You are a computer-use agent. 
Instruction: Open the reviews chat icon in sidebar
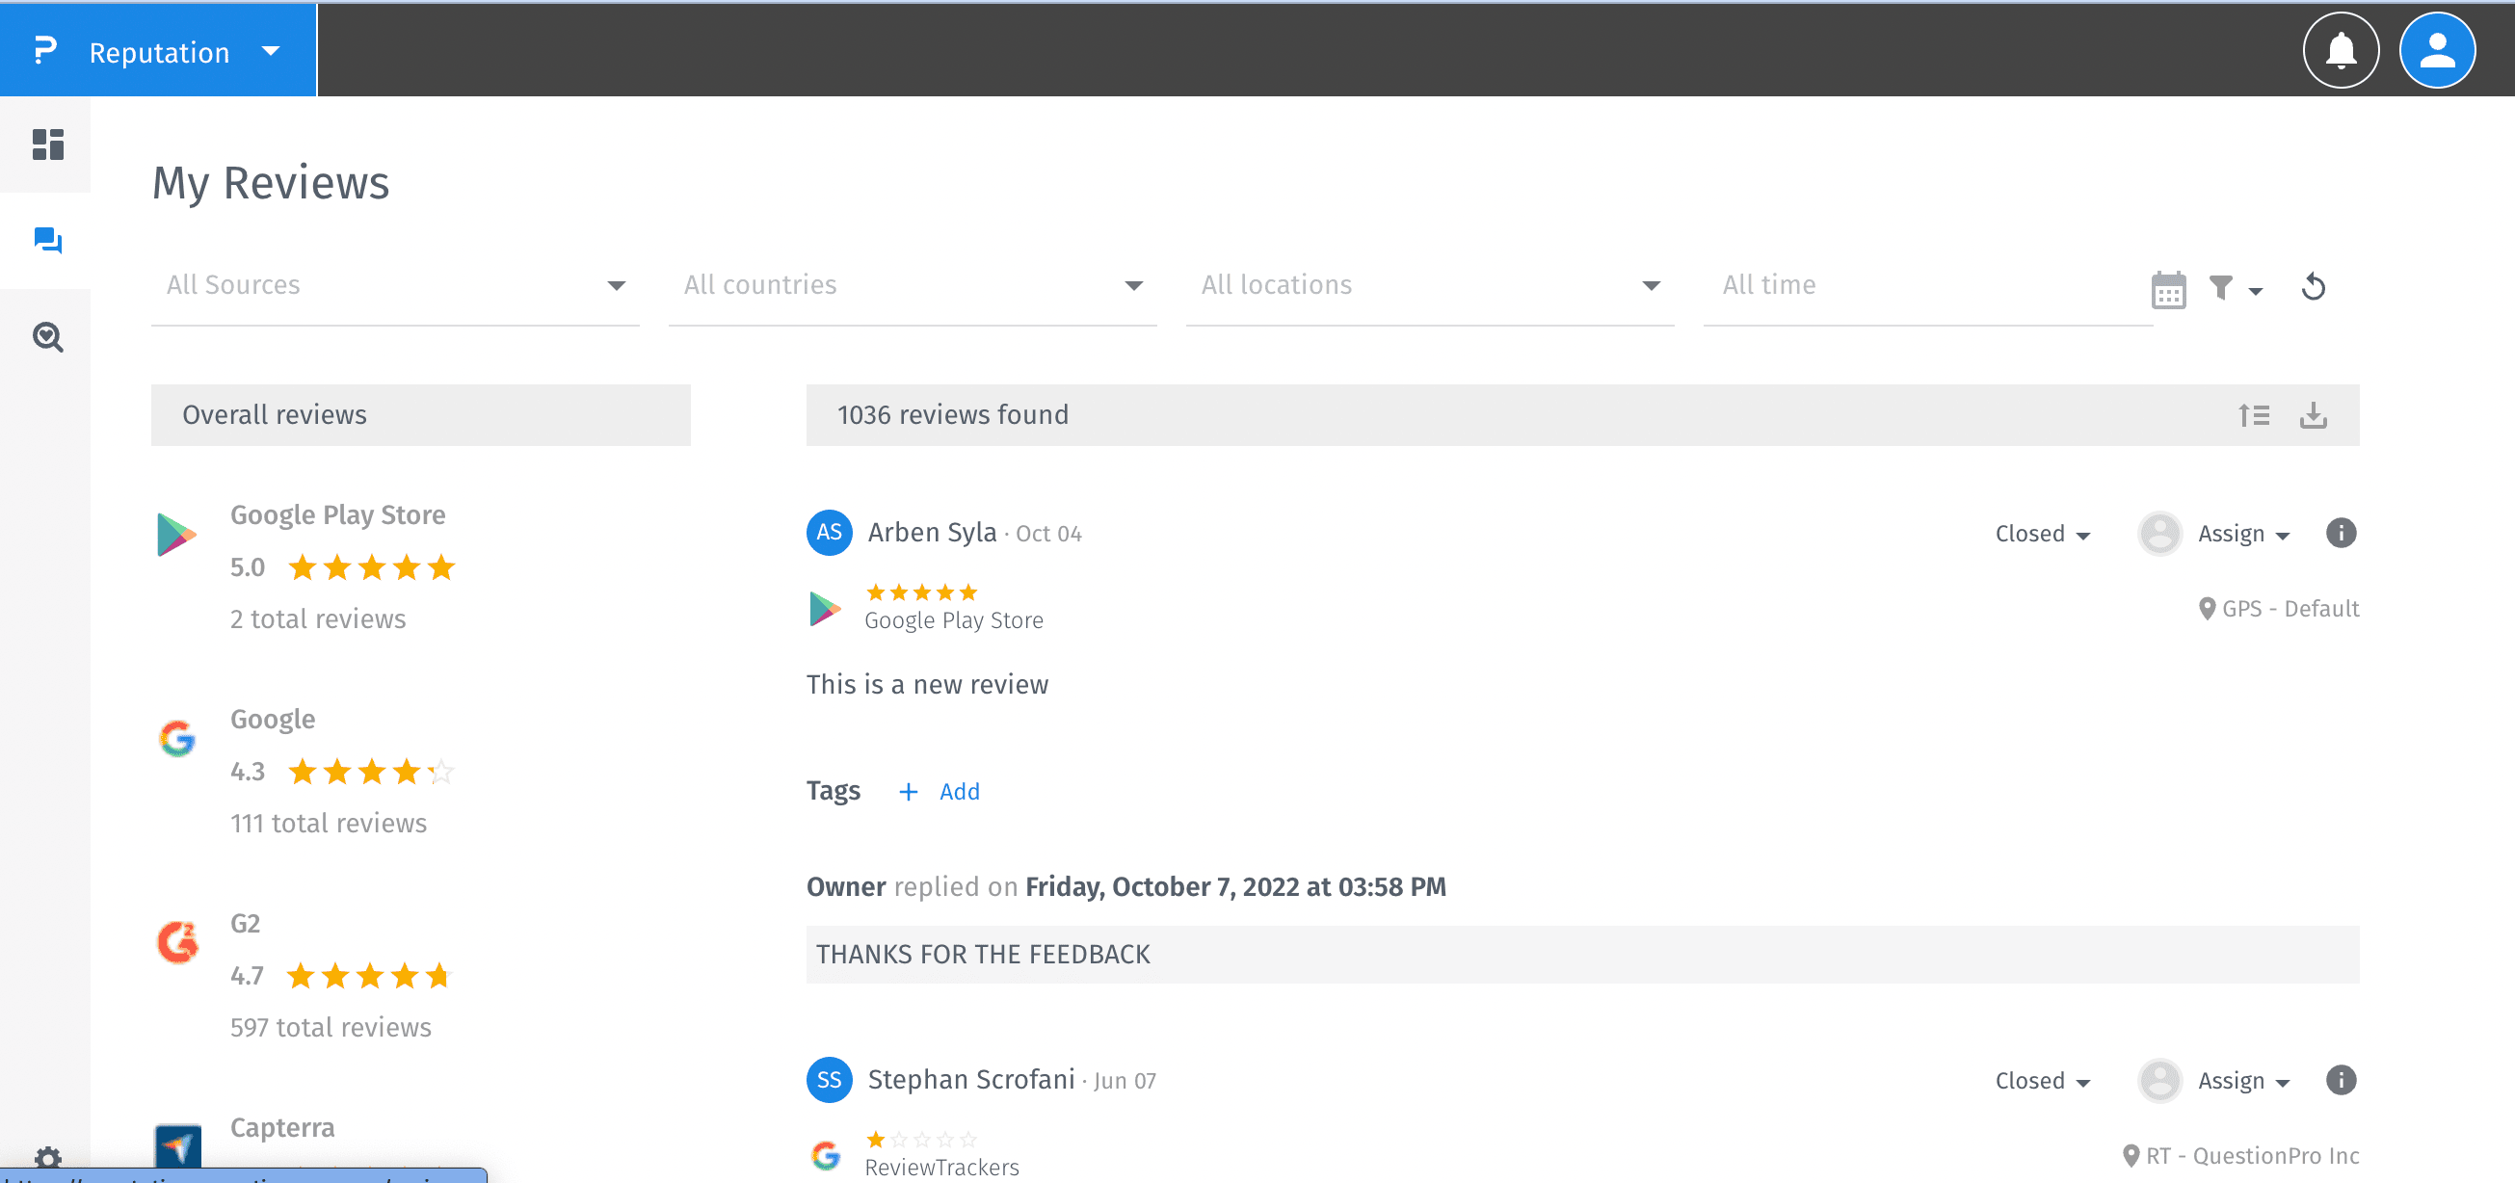point(47,240)
